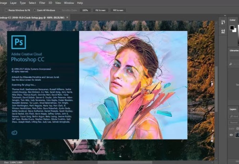This screenshot has height=164, width=239.
Task: Open the Help menu
Action: click(80, 3)
